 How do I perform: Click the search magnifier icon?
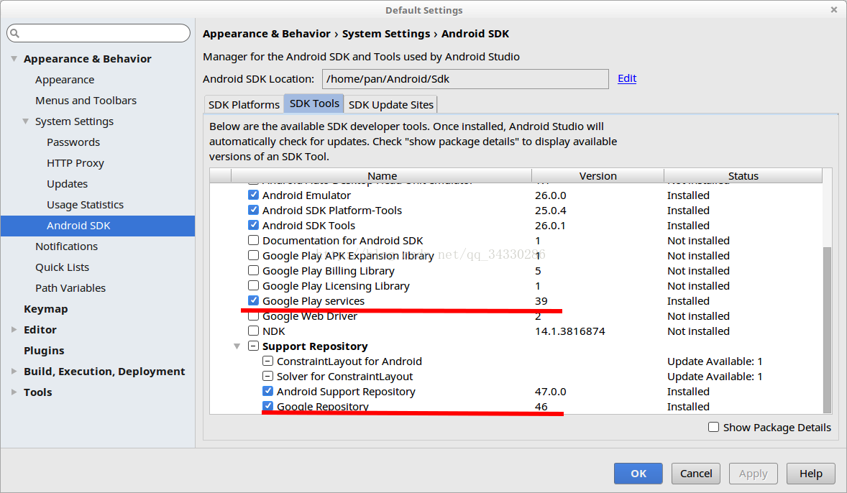point(14,34)
